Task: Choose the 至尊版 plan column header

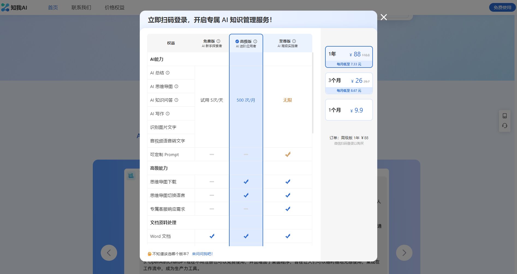Action: [287, 43]
